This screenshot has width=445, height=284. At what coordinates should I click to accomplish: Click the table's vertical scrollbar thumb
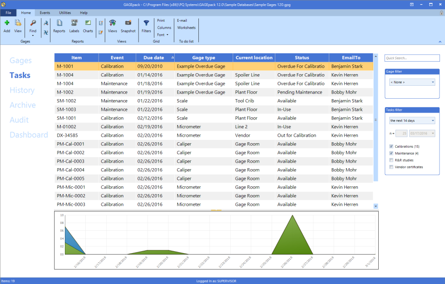pyautogui.click(x=376, y=120)
